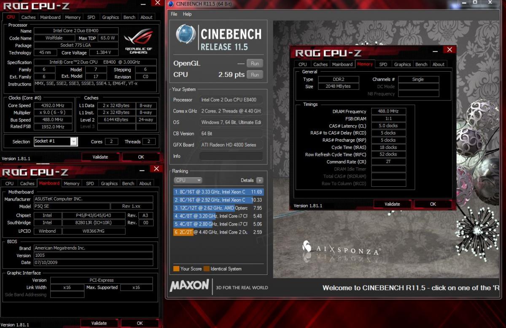Close the Mainboard CPU-Z window

[x=156, y=169]
